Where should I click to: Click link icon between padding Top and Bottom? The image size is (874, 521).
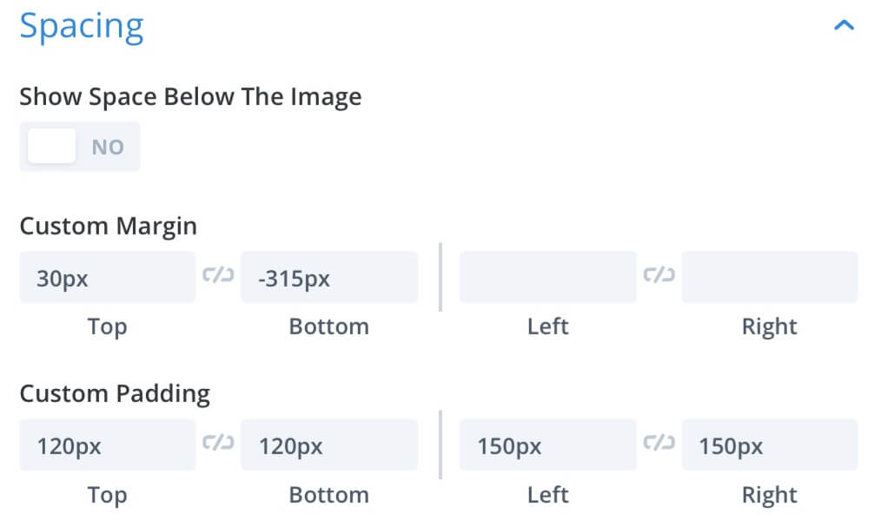[218, 443]
